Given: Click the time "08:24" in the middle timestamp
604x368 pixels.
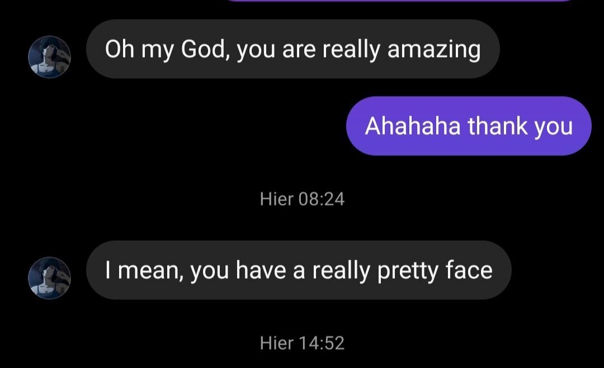Looking at the screenshot, I should tap(322, 199).
